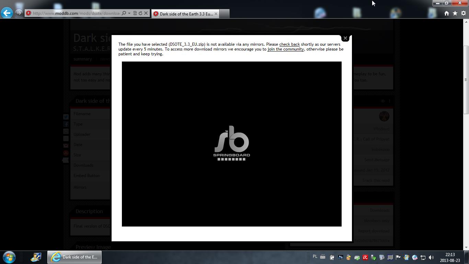Screen dimensions: 469x264
Task: Open the blue globe tray icon
Action: click(415, 257)
